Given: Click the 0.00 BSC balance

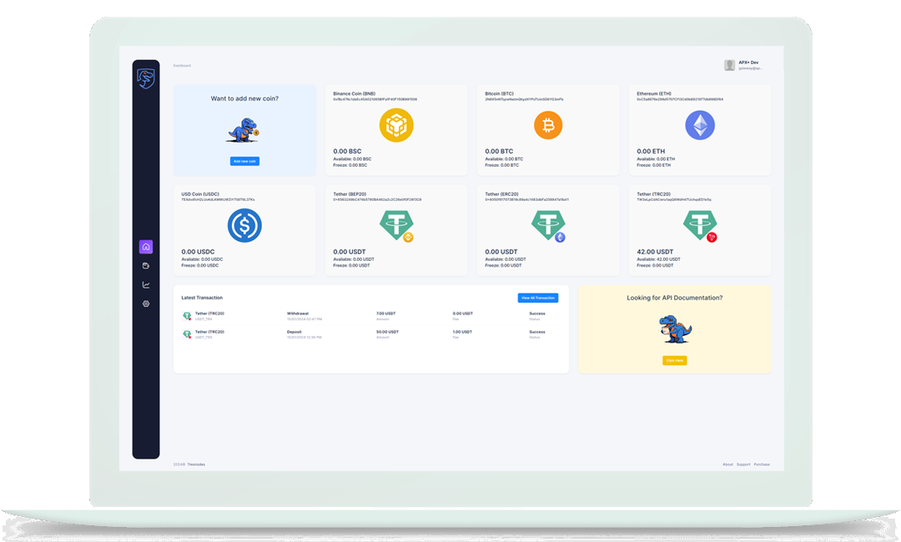Looking at the screenshot, I should [347, 152].
